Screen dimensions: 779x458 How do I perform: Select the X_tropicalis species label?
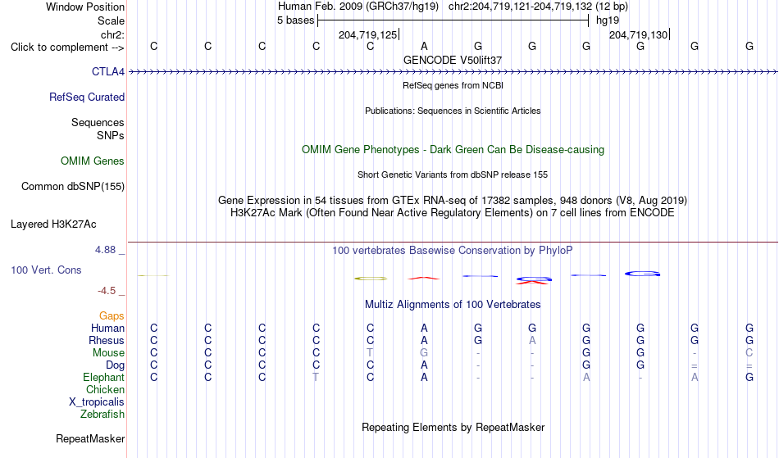97,402
